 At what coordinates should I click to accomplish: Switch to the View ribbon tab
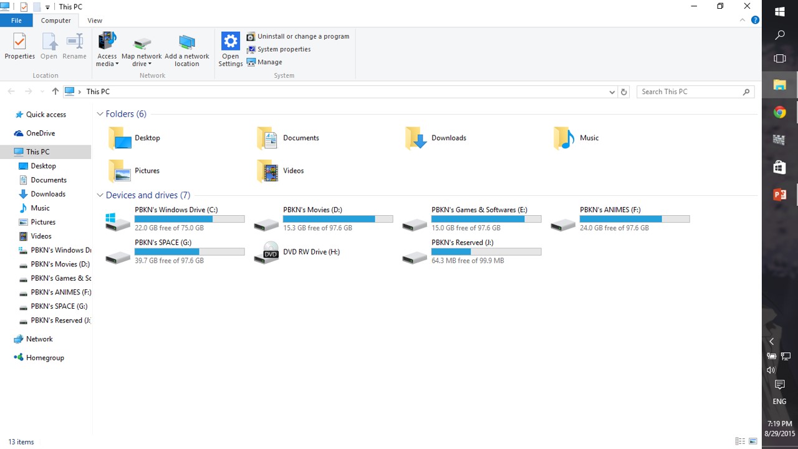(x=95, y=21)
